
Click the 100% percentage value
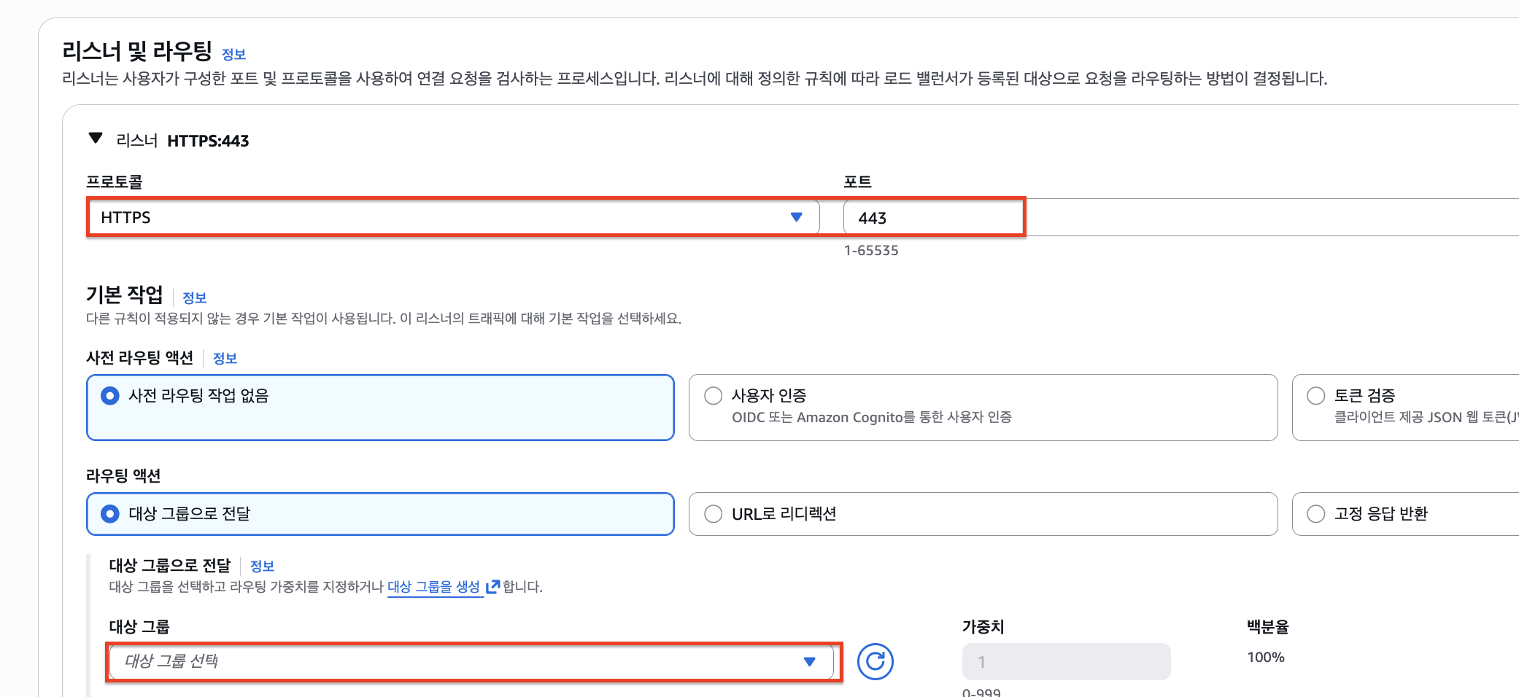1266,657
